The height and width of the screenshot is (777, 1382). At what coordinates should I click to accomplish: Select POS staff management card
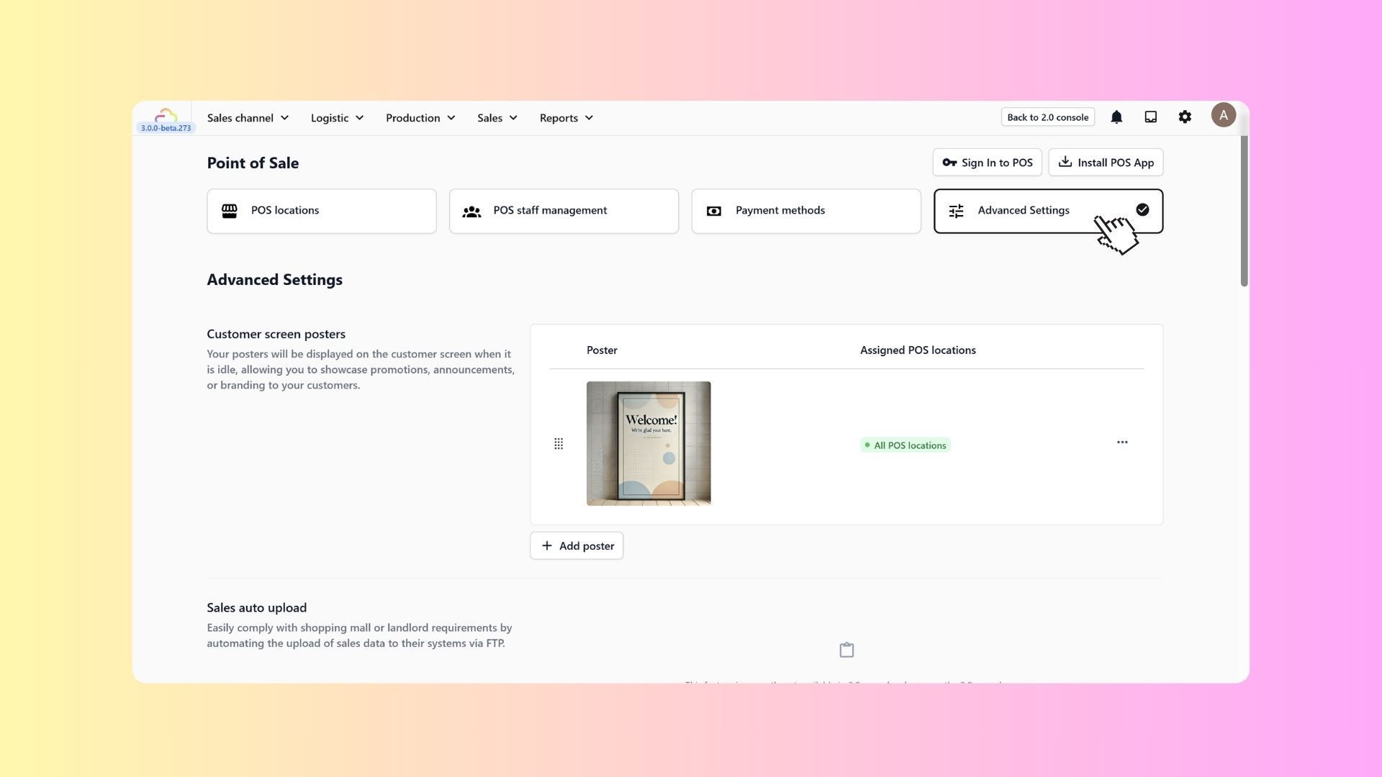[x=564, y=211]
